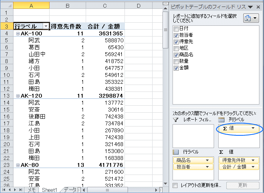Check the 日付 field checkbox
The height and width of the screenshot is (193, 264).
tap(176, 29)
